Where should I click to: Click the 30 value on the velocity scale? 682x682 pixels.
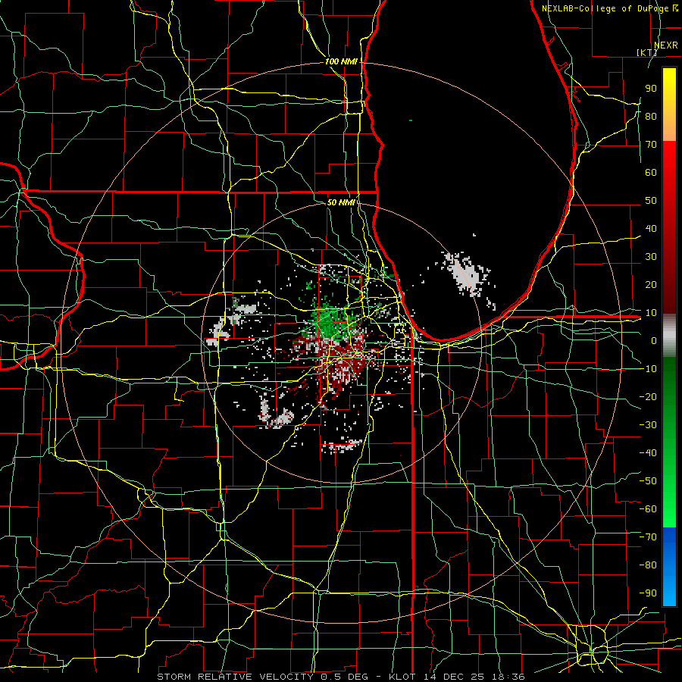651,257
